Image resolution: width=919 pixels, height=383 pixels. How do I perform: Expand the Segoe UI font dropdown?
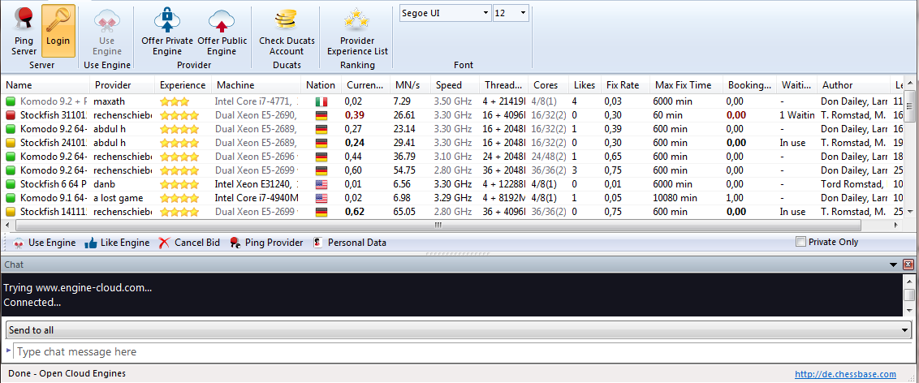[485, 13]
